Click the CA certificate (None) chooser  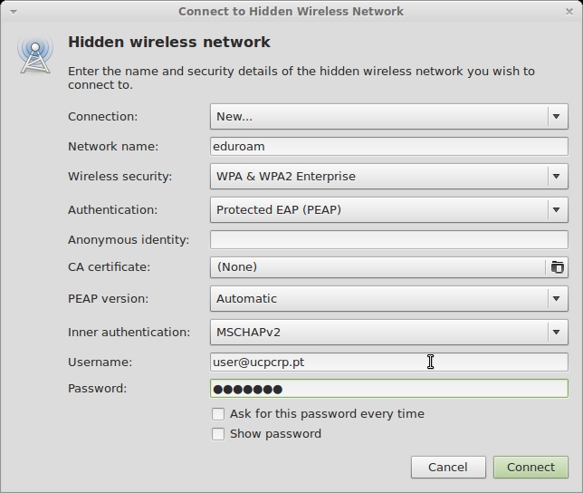378,267
